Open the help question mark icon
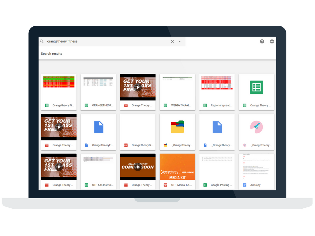The width and height of the screenshot is (315, 236). pos(262,41)
